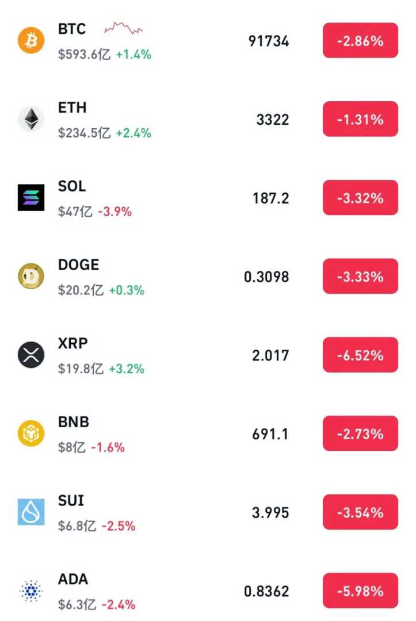The width and height of the screenshot is (416, 621).
Task: Open the BTC mini price chart
Action: tap(123, 27)
